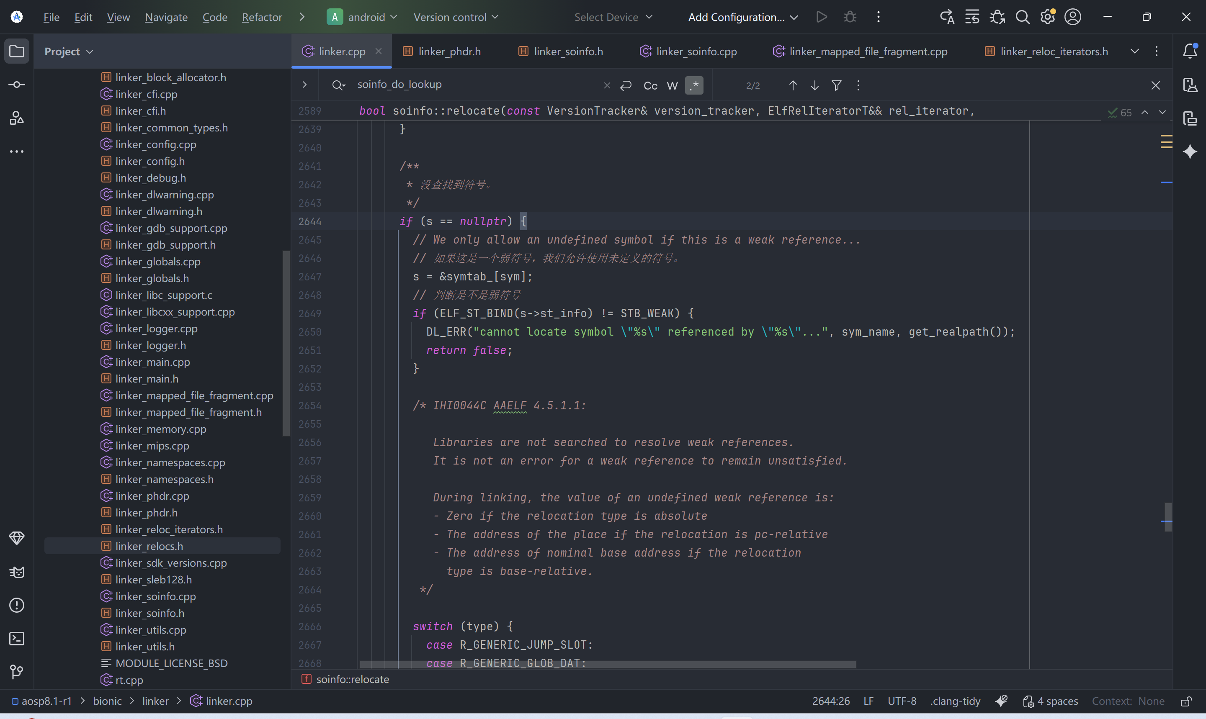Toggle Words (W) search option
Image resolution: width=1206 pixels, height=719 pixels.
point(673,85)
